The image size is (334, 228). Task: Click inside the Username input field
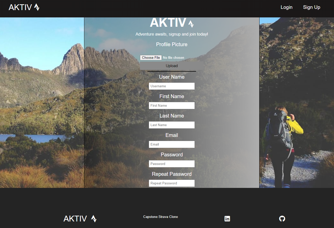[172, 86]
